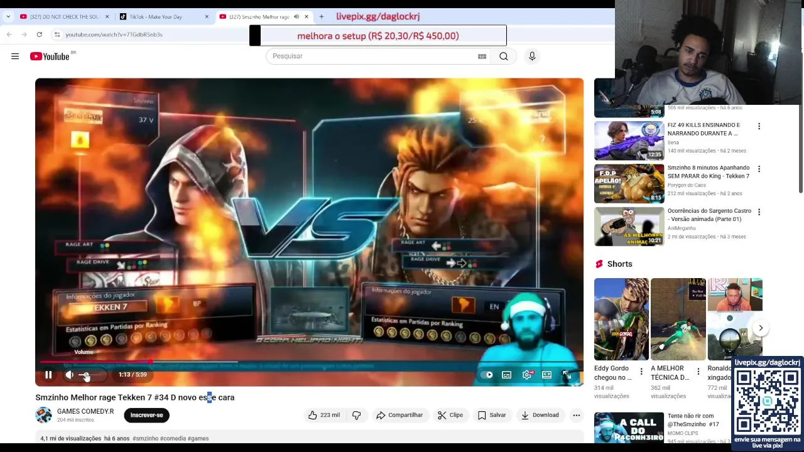Open options for A MELHOR TÉCNICA short
Screen dimensions: 804x452
(698, 372)
